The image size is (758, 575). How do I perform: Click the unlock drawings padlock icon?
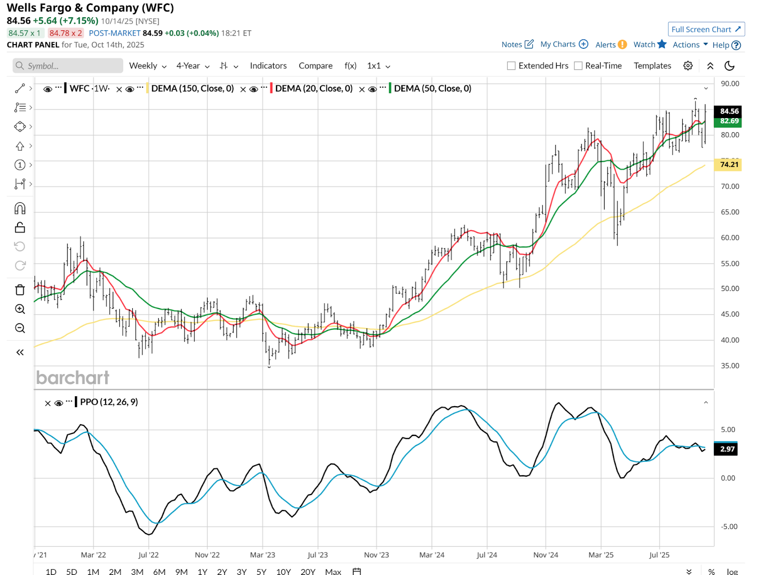click(20, 228)
